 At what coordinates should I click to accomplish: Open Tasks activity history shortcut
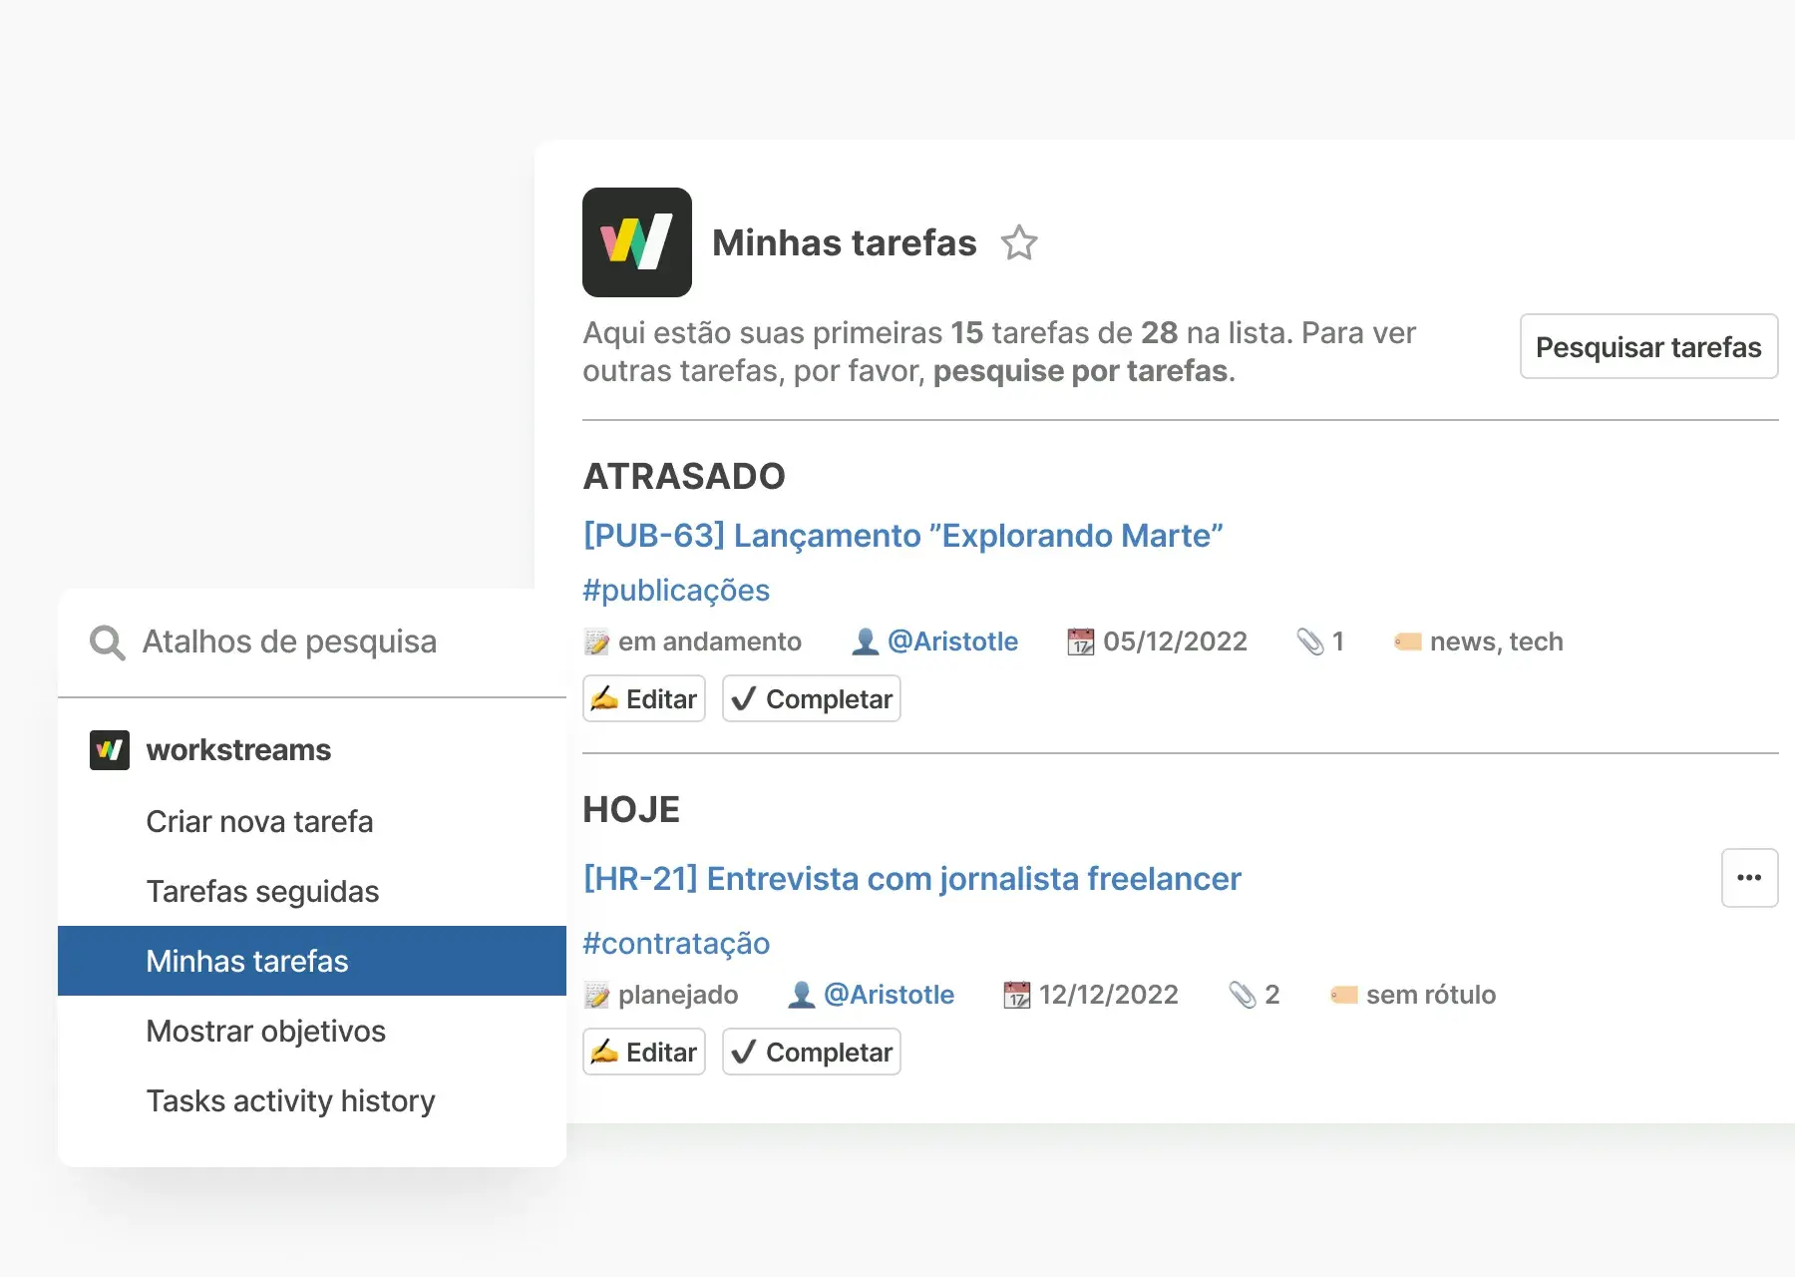coord(290,1101)
